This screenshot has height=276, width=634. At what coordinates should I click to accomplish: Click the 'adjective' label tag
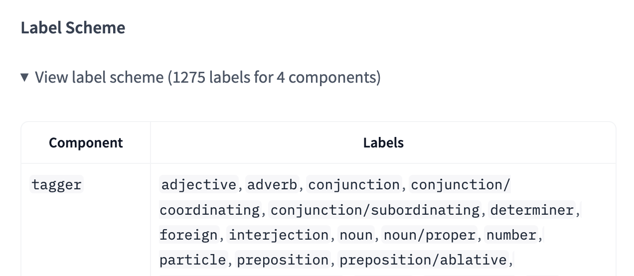[x=198, y=185]
